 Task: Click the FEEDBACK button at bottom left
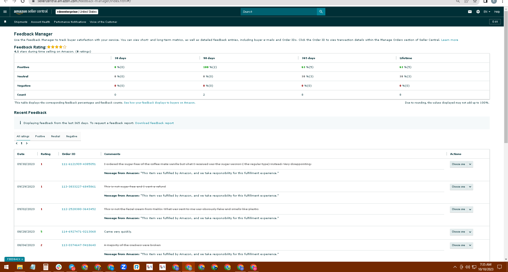14,259
